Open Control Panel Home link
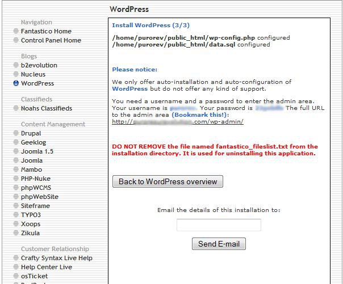343x284 pixels. (x=51, y=40)
